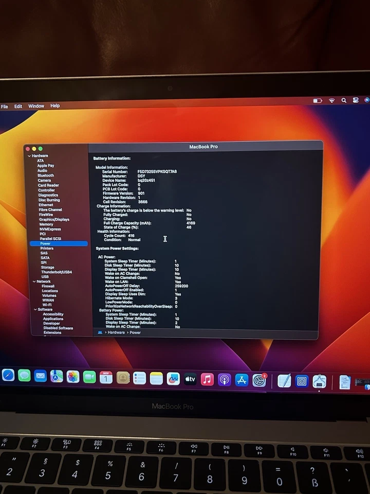Open the App Store in Dock
Screen dimensions: 370x494
click(x=242, y=380)
